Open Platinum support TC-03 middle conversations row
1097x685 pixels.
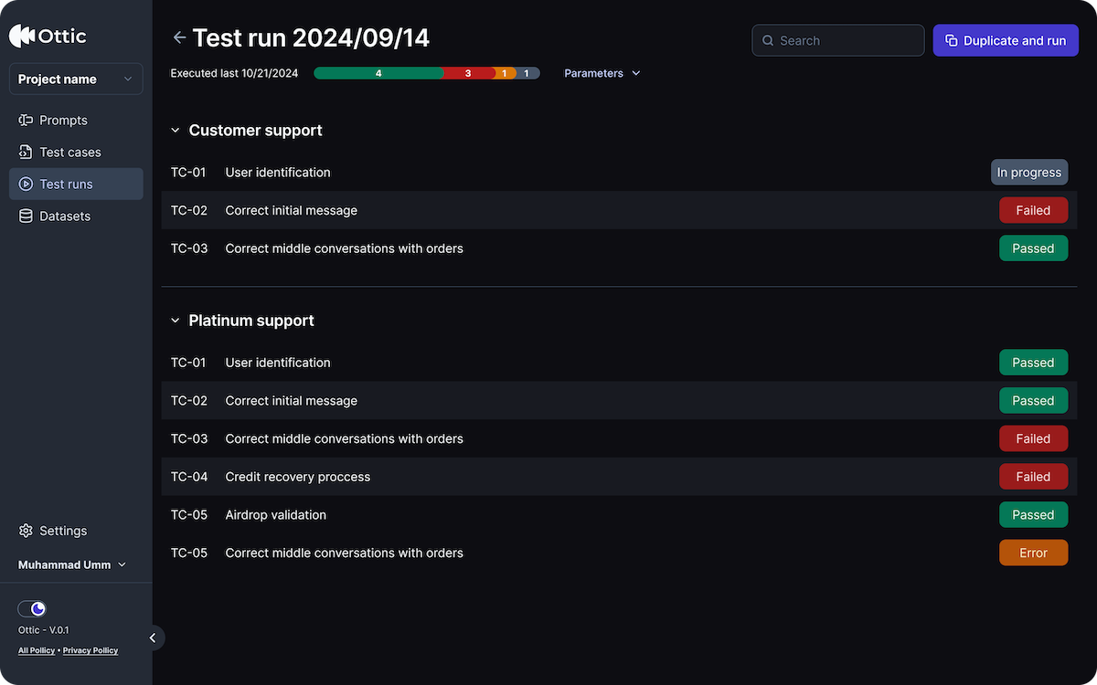coord(619,439)
